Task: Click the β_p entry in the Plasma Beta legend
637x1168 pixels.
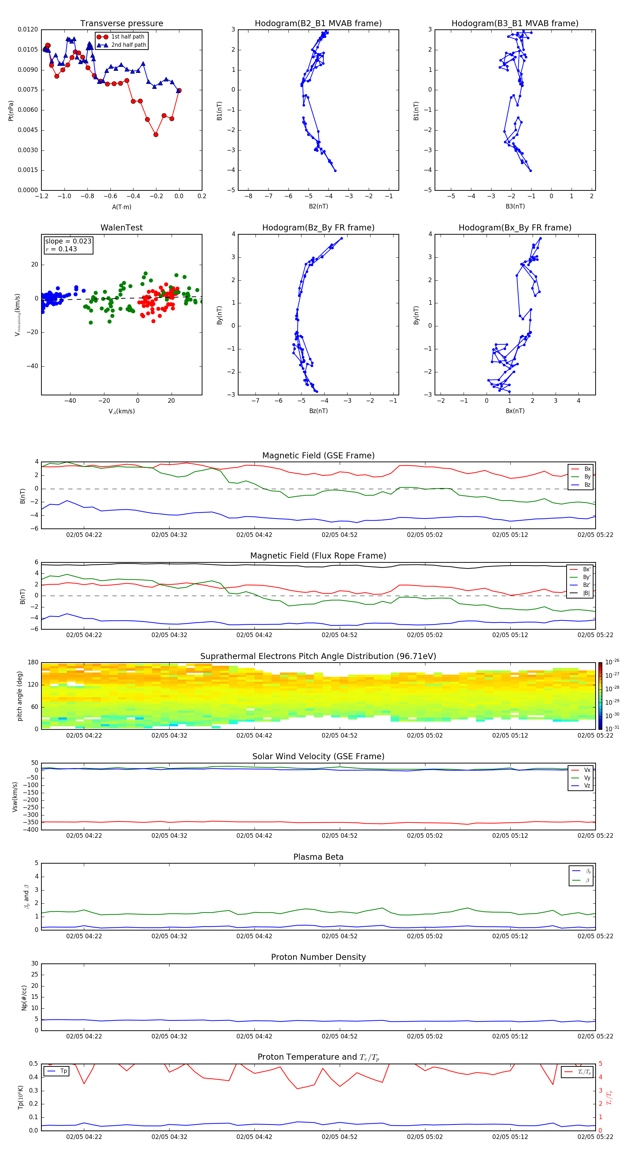Action: click(x=581, y=871)
